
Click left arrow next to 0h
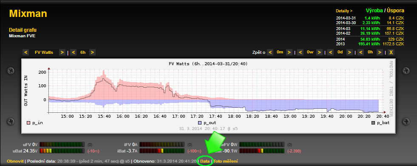tap(361, 53)
